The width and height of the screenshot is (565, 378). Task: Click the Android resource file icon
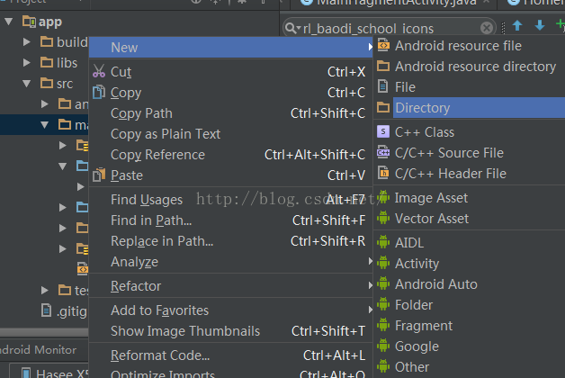coord(383,45)
